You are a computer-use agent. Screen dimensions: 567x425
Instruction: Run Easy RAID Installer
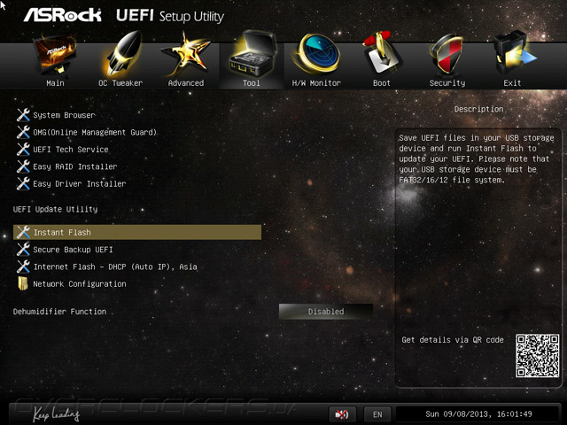click(75, 166)
